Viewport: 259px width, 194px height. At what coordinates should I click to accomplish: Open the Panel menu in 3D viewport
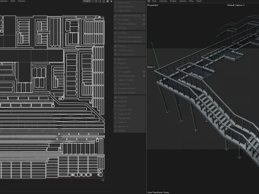click(x=199, y=1)
